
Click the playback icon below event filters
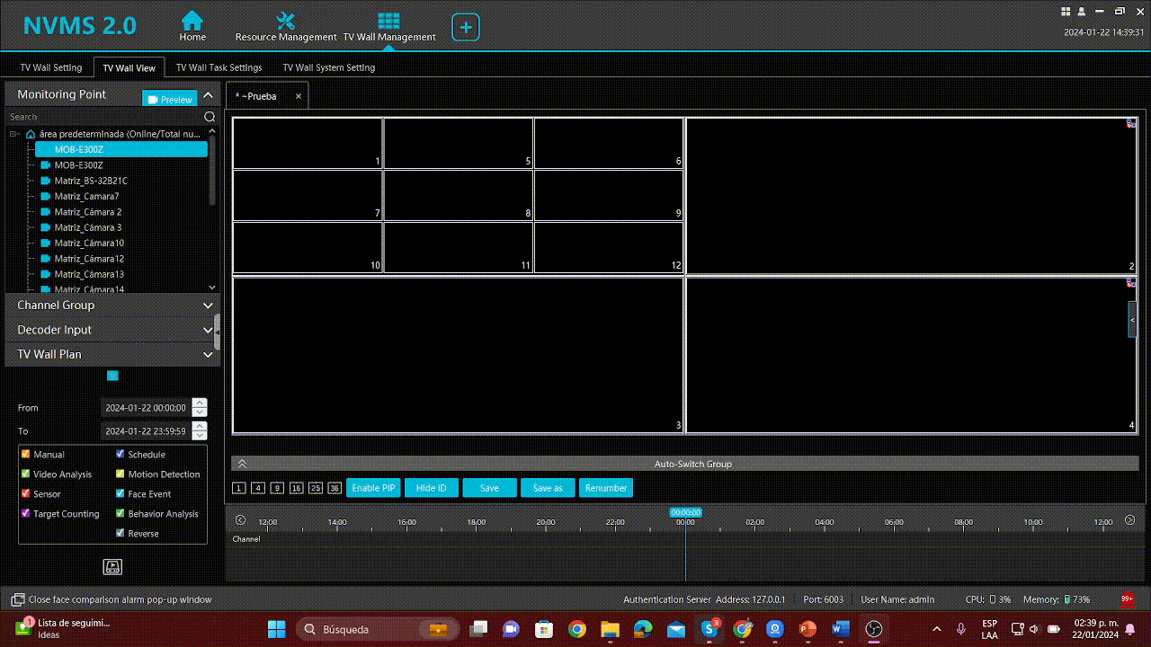click(112, 566)
